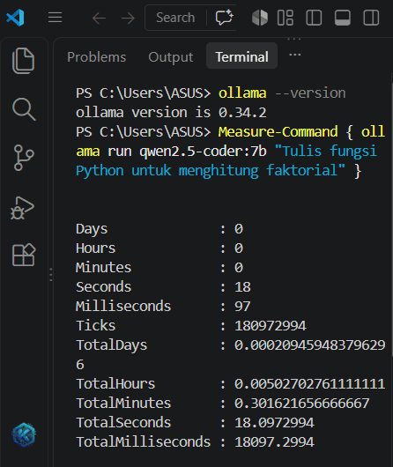Open Run and Debug view
This screenshot has height=467, width=393.
point(23,208)
